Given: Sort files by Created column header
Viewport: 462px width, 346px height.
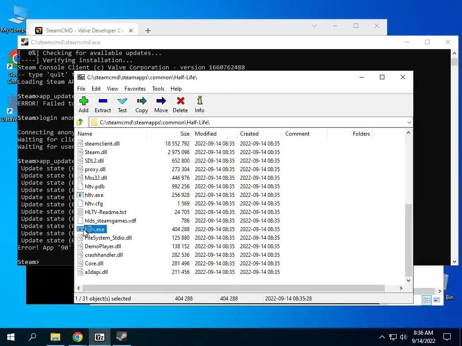Looking at the screenshot, I should click(259, 133).
